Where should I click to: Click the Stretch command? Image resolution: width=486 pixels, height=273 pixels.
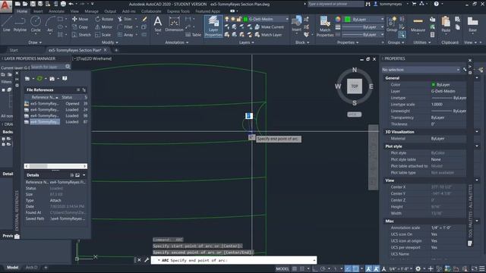point(81,35)
